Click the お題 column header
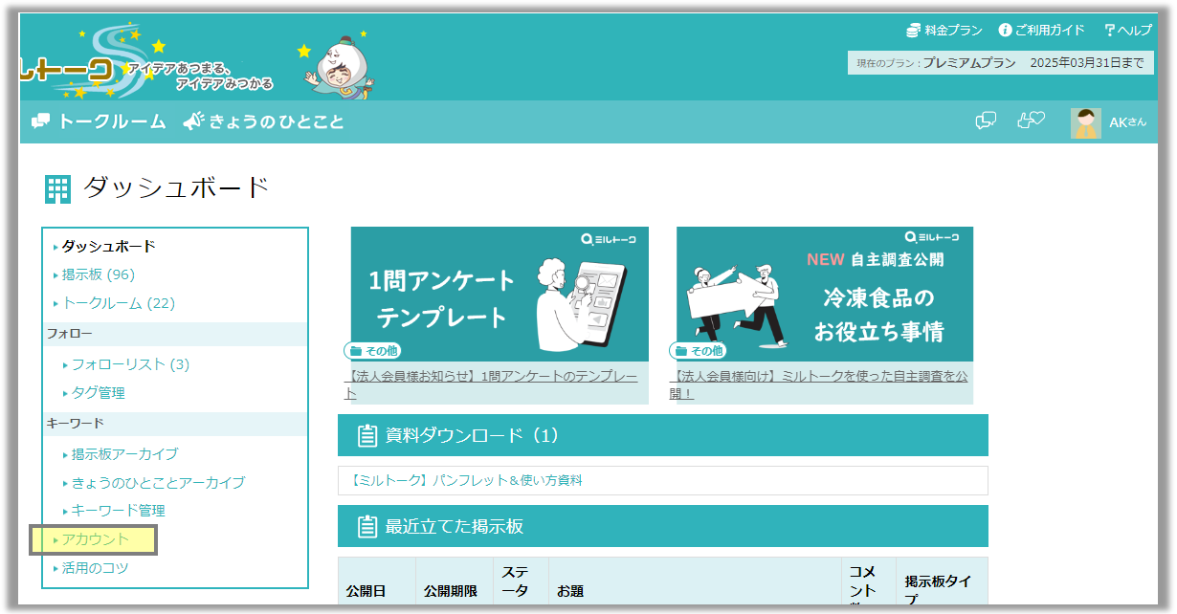Screen dimensions: 1177x614 point(570,591)
